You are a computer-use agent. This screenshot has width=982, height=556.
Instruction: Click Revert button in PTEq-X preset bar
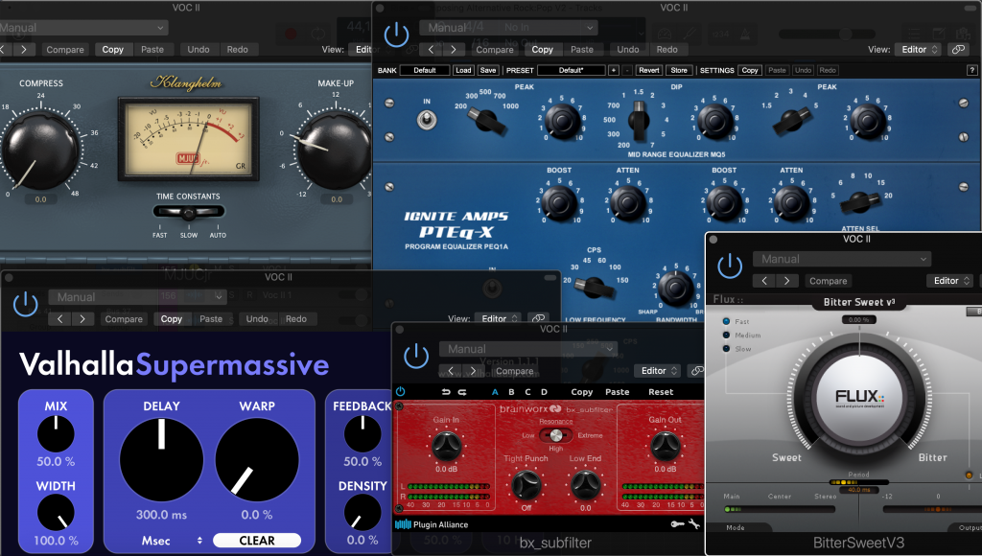649,70
